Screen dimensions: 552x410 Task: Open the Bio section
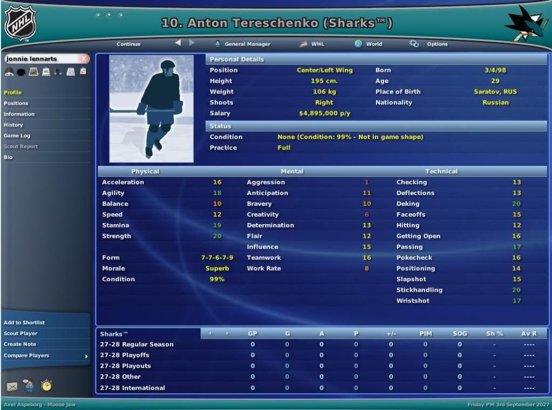point(8,157)
